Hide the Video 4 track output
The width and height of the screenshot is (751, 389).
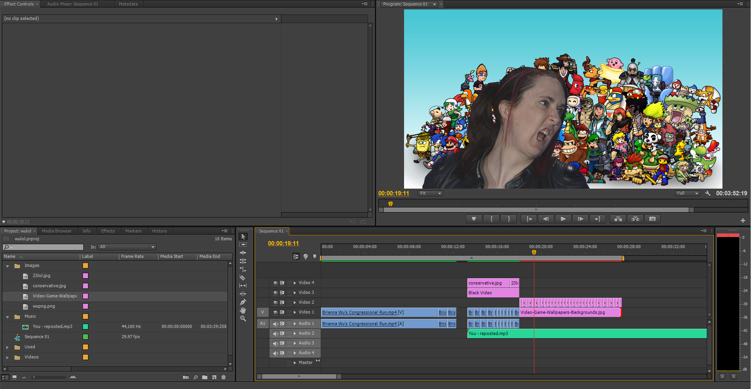(275, 283)
